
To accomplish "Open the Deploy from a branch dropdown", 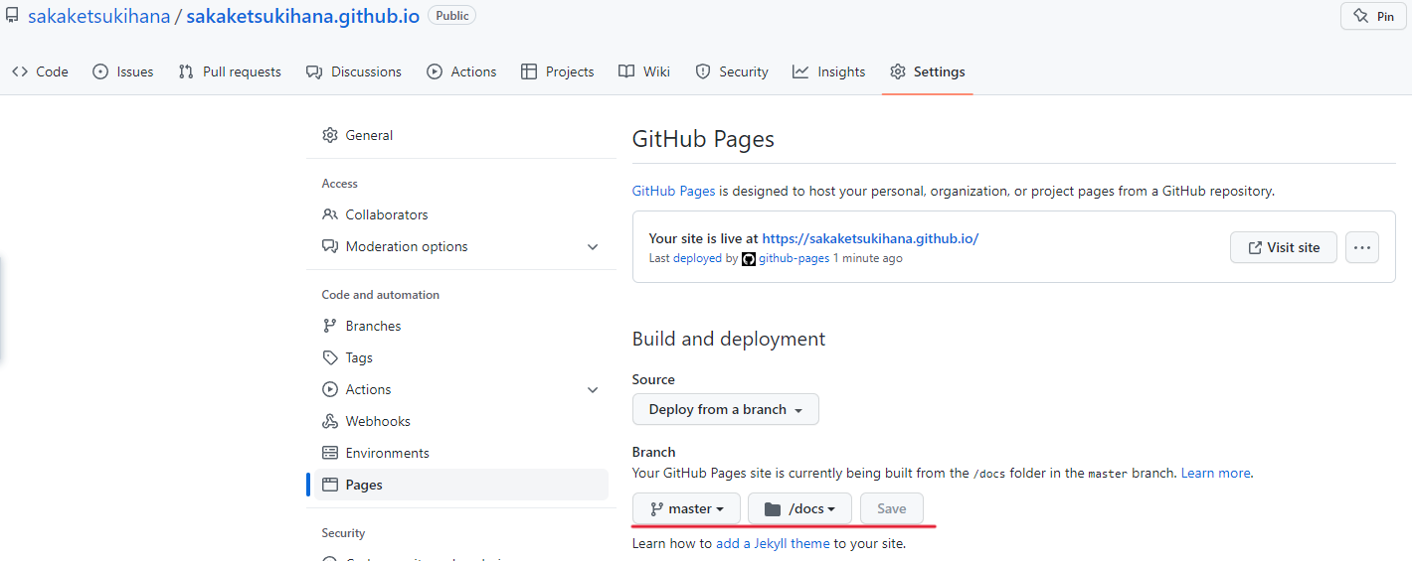I will [726, 409].
